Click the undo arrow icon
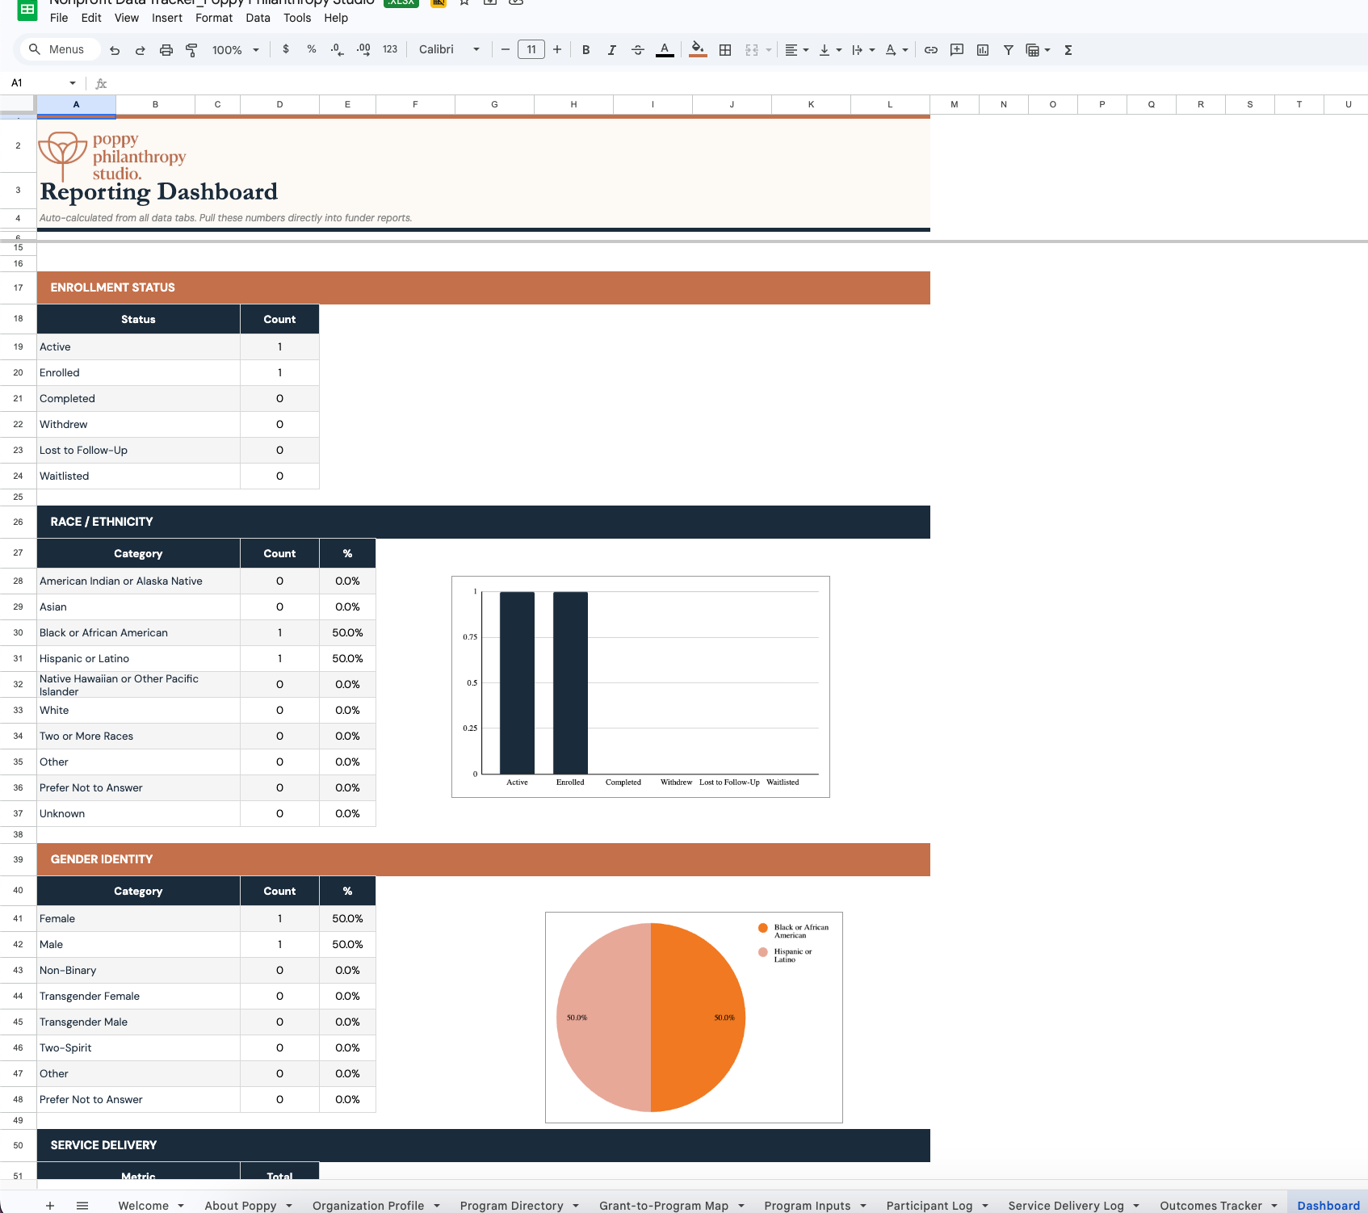Viewport: 1368px width, 1213px height. click(115, 50)
